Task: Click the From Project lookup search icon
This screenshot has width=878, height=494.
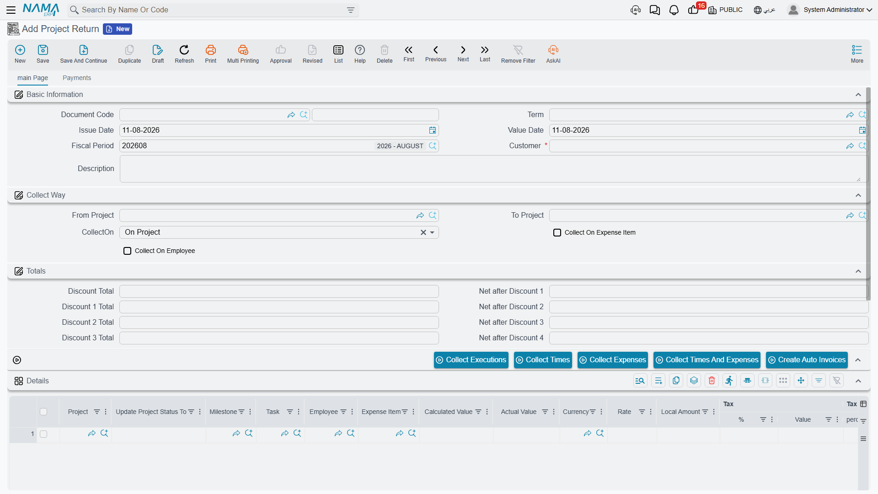Action: click(x=433, y=215)
